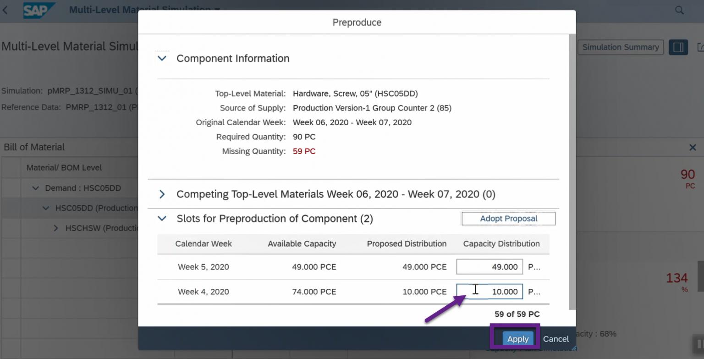Click the blue resize handle near the capacity text
This screenshot has width=704, height=359.
click(x=574, y=348)
